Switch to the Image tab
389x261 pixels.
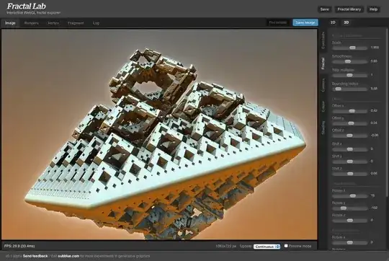click(x=10, y=23)
